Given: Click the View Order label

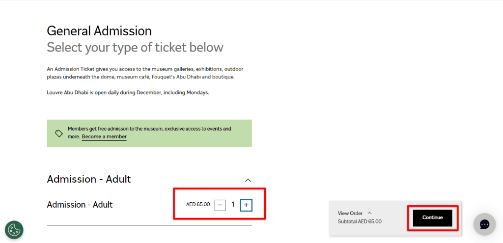Looking at the screenshot, I should coord(350,213).
